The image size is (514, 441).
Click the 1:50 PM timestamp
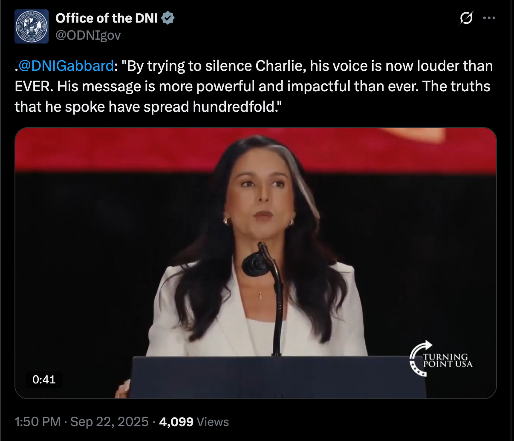point(38,422)
